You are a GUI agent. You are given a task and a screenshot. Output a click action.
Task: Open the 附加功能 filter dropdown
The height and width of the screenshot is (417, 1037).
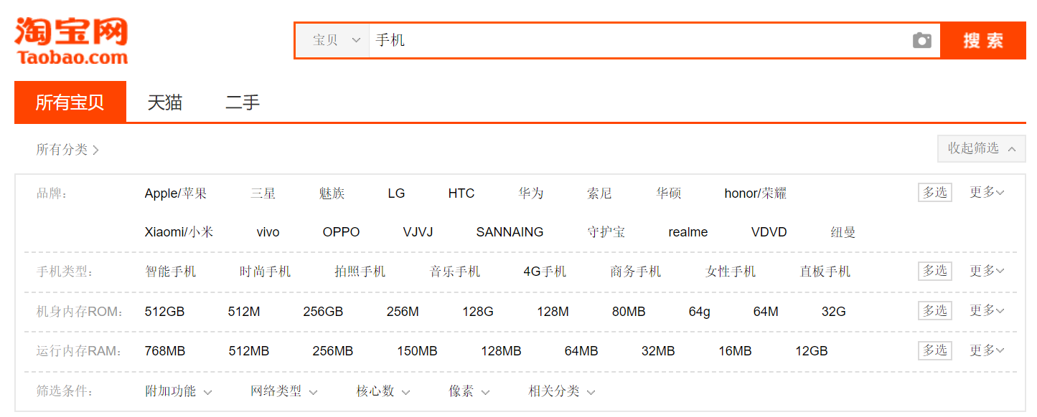(x=179, y=391)
